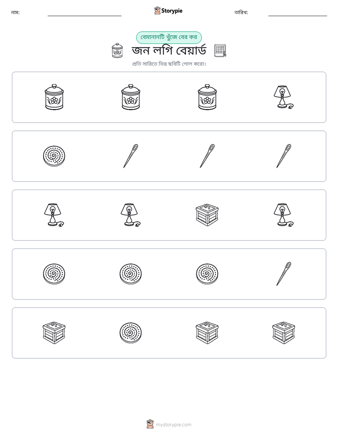The height and width of the screenshot is (438, 338).
Task: Circle the spiral coil in the last row
Action: [x=131, y=333]
